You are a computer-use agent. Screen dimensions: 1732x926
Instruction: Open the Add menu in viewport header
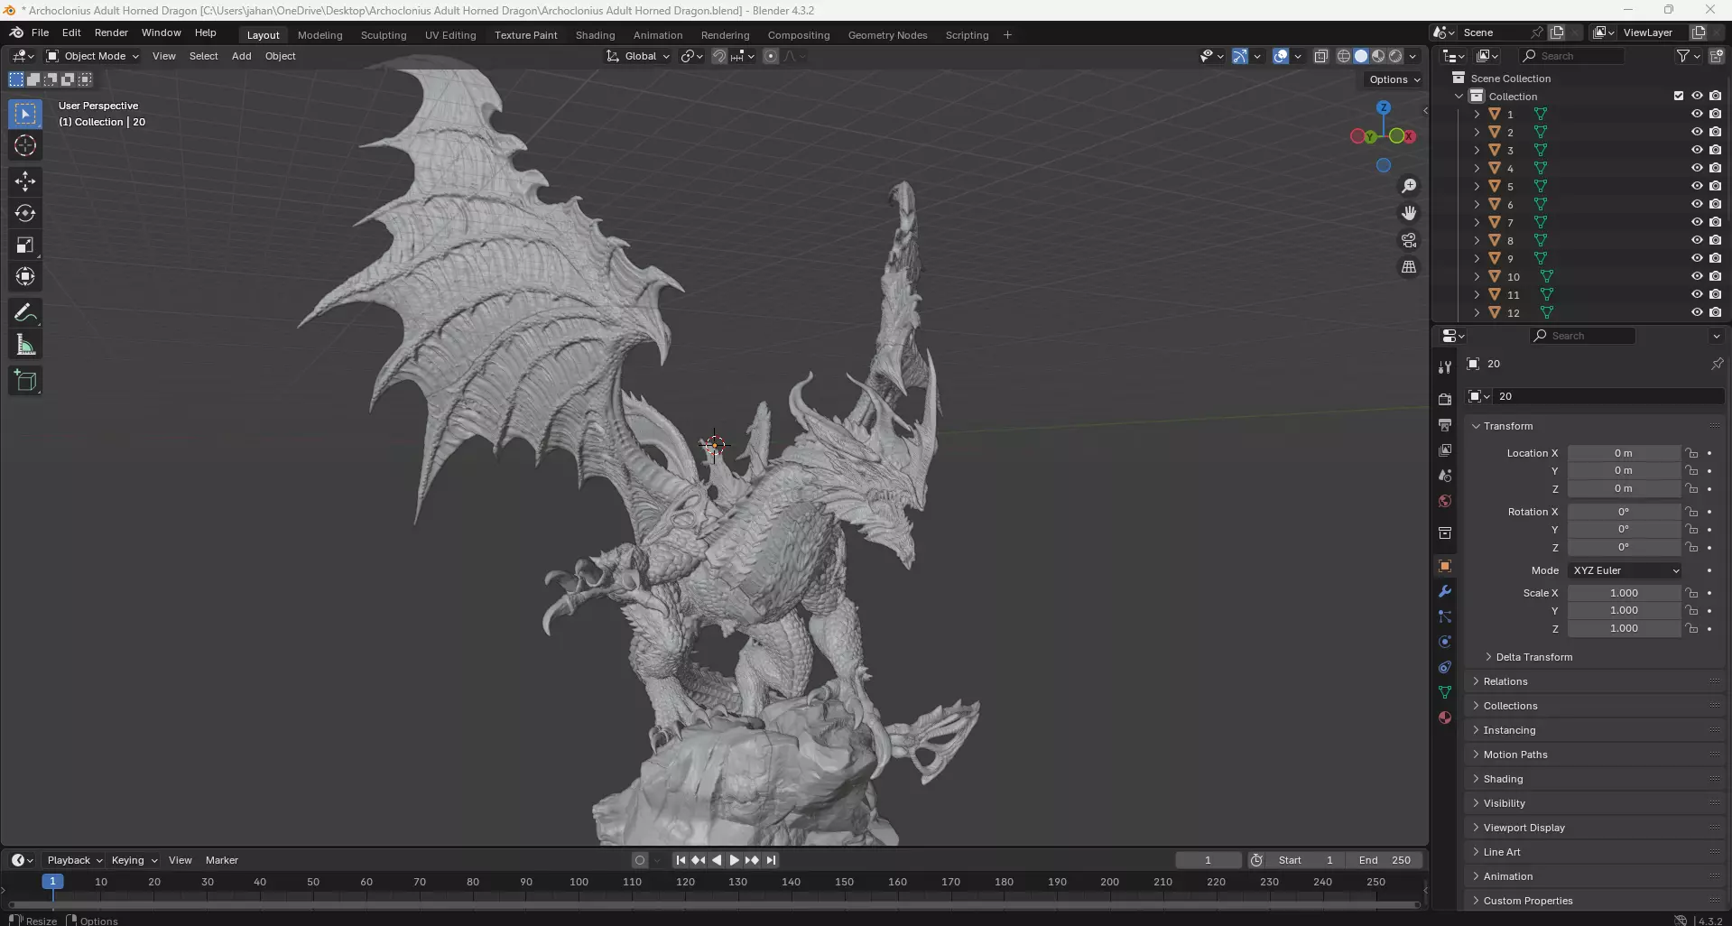241,56
